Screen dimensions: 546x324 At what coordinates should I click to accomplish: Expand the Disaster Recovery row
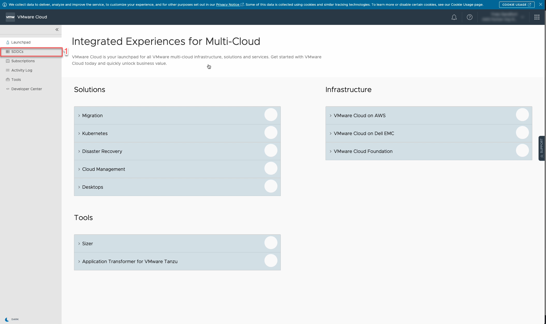pyautogui.click(x=177, y=151)
